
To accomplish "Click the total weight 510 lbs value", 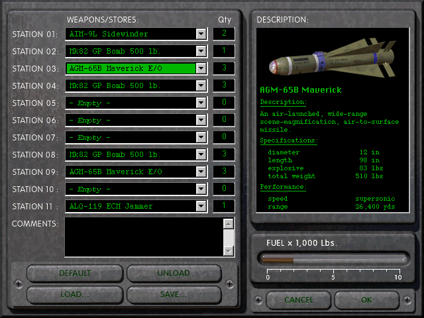I will point(369,176).
